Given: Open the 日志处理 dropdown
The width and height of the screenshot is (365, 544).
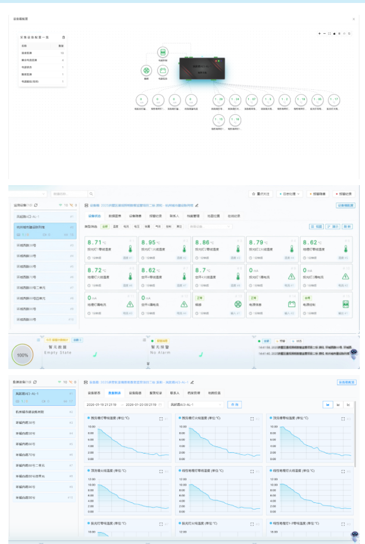Looking at the screenshot, I should pyautogui.click(x=289, y=194).
